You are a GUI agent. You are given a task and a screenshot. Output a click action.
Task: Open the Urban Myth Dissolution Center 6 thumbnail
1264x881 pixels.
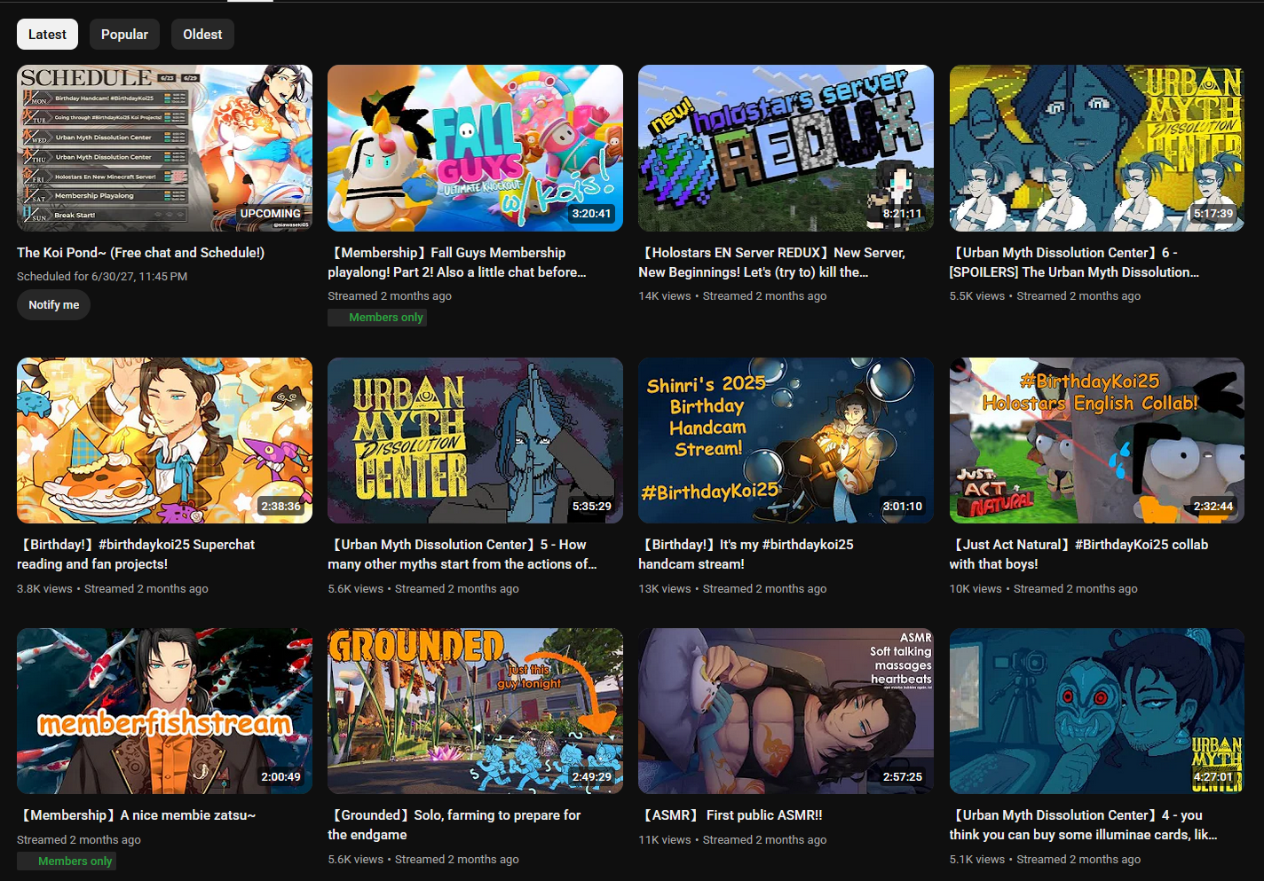[1097, 148]
